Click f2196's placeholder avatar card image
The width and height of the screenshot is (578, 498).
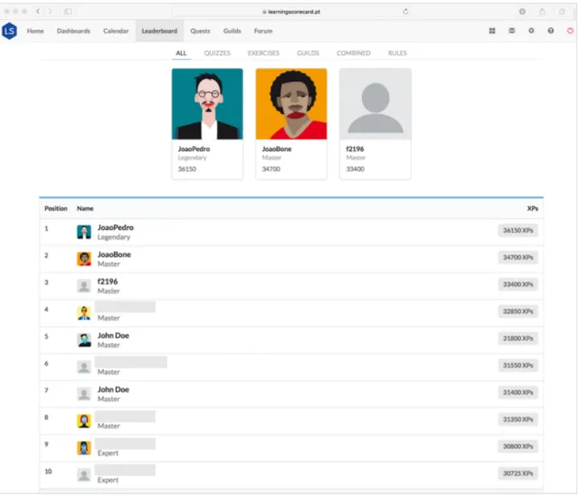coord(375,103)
